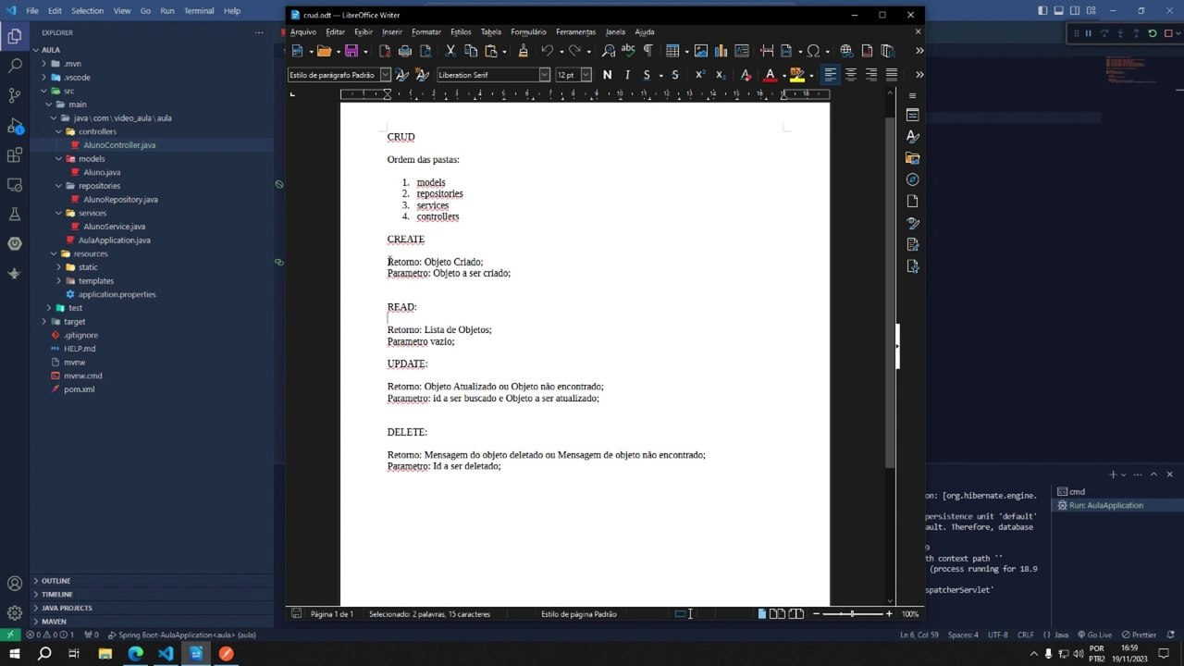Open the Extensions view in VS Code
The image size is (1184, 666).
(x=14, y=155)
